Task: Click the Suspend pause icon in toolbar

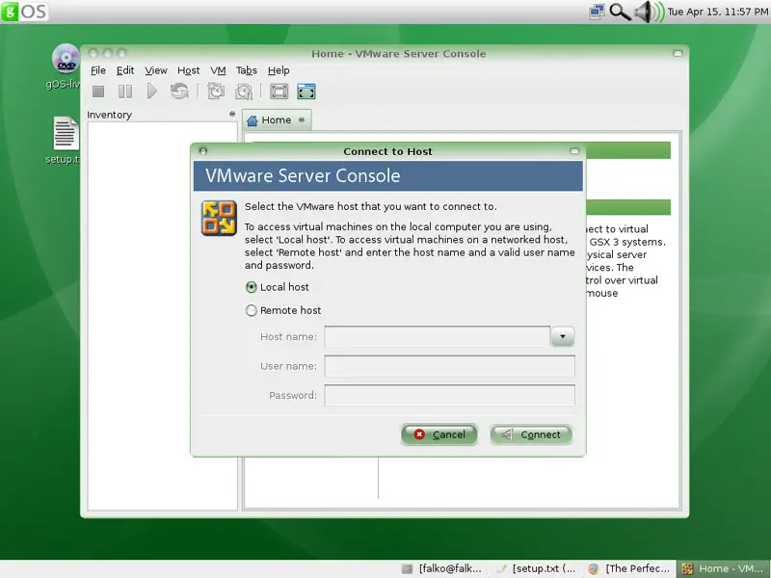Action: coord(125,92)
